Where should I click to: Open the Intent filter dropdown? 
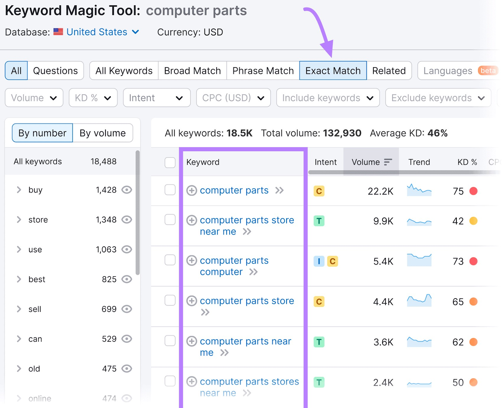pyautogui.click(x=157, y=98)
